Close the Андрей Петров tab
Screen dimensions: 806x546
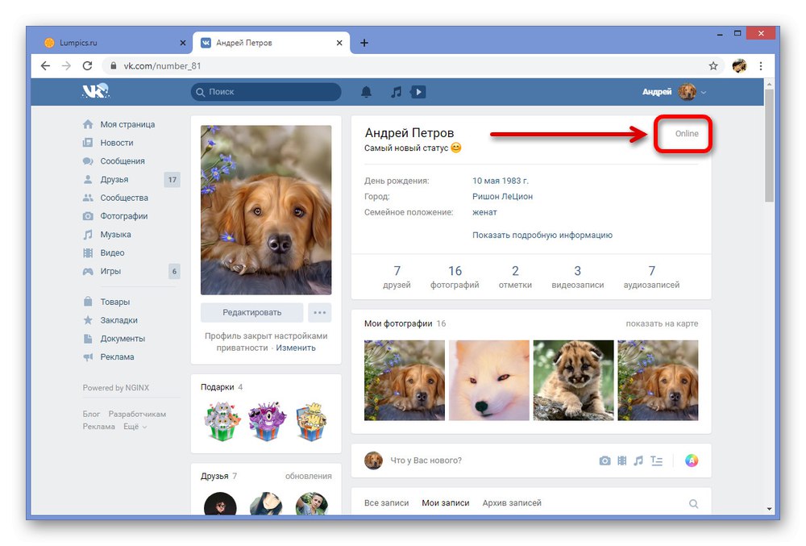pyautogui.click(x=339, y=44)
